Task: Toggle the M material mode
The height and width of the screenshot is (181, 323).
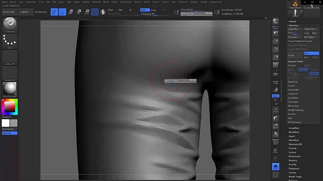Action: click(130, 10)
